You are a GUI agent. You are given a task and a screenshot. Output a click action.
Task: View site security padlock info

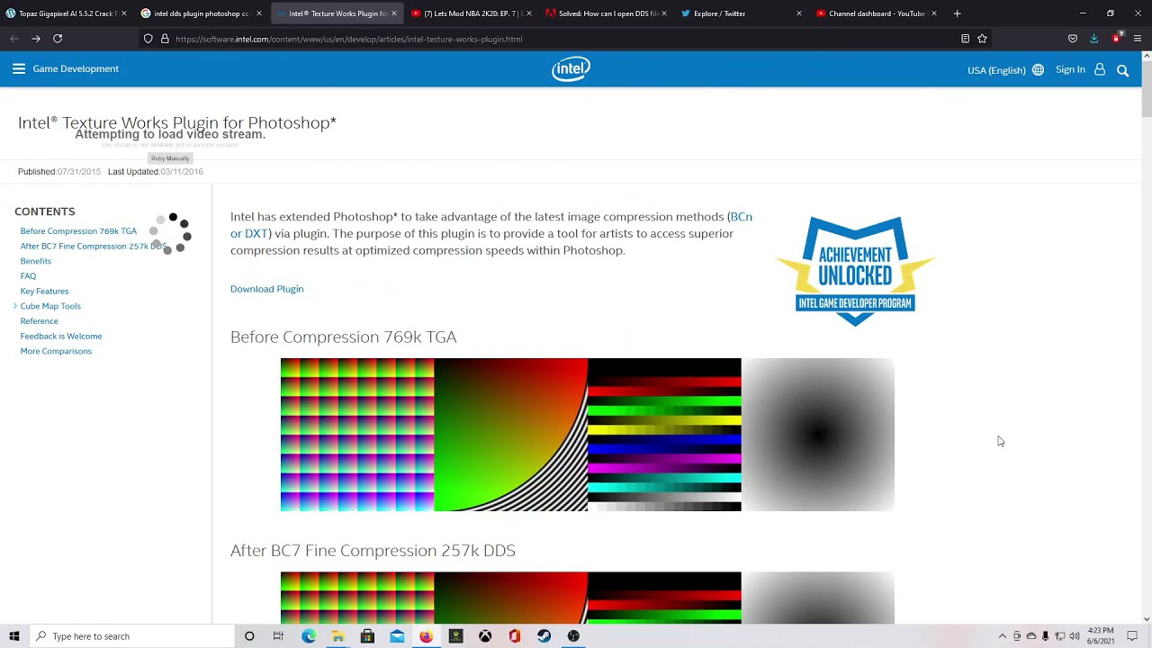click(x=165, y=39)
